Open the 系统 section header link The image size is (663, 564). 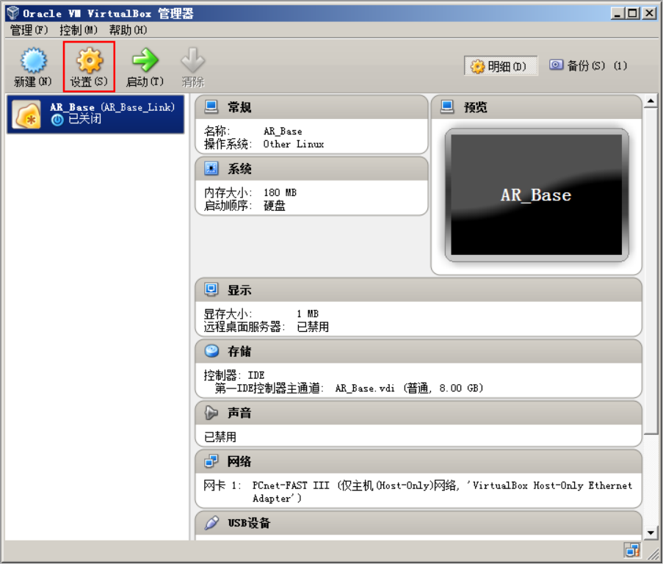click(239, 169)
